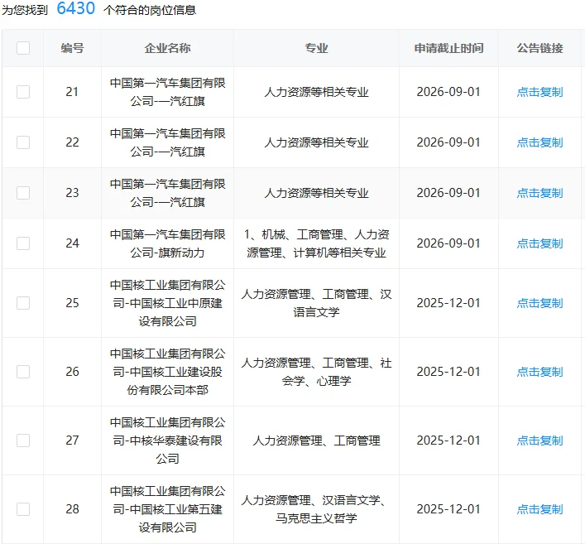Image resolution: width=585 pixels, height=544 pixels.
Task: Click deadline 2025-12-01 in row 28
Action: pyautogui.click(x=448, y=509)
